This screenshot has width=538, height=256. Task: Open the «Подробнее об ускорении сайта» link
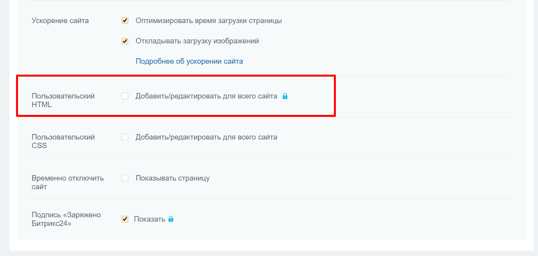pyautogui.click(x=189, y=61)
